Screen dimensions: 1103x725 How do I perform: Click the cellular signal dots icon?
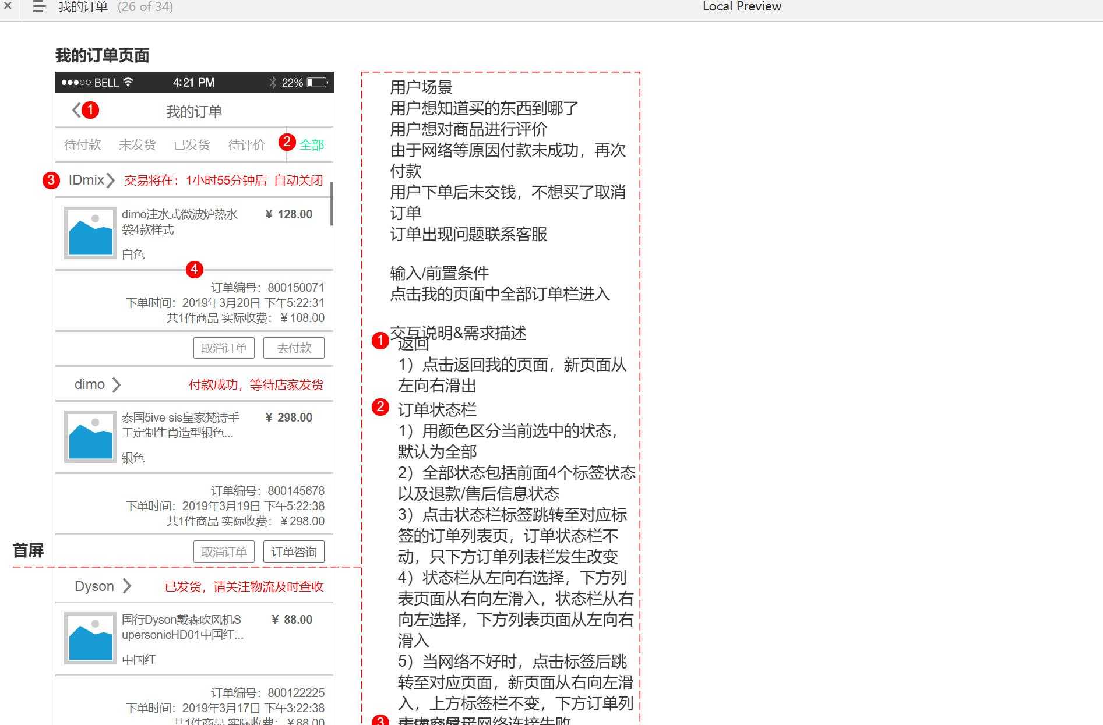pyautogui.click(x=76, y=82)
